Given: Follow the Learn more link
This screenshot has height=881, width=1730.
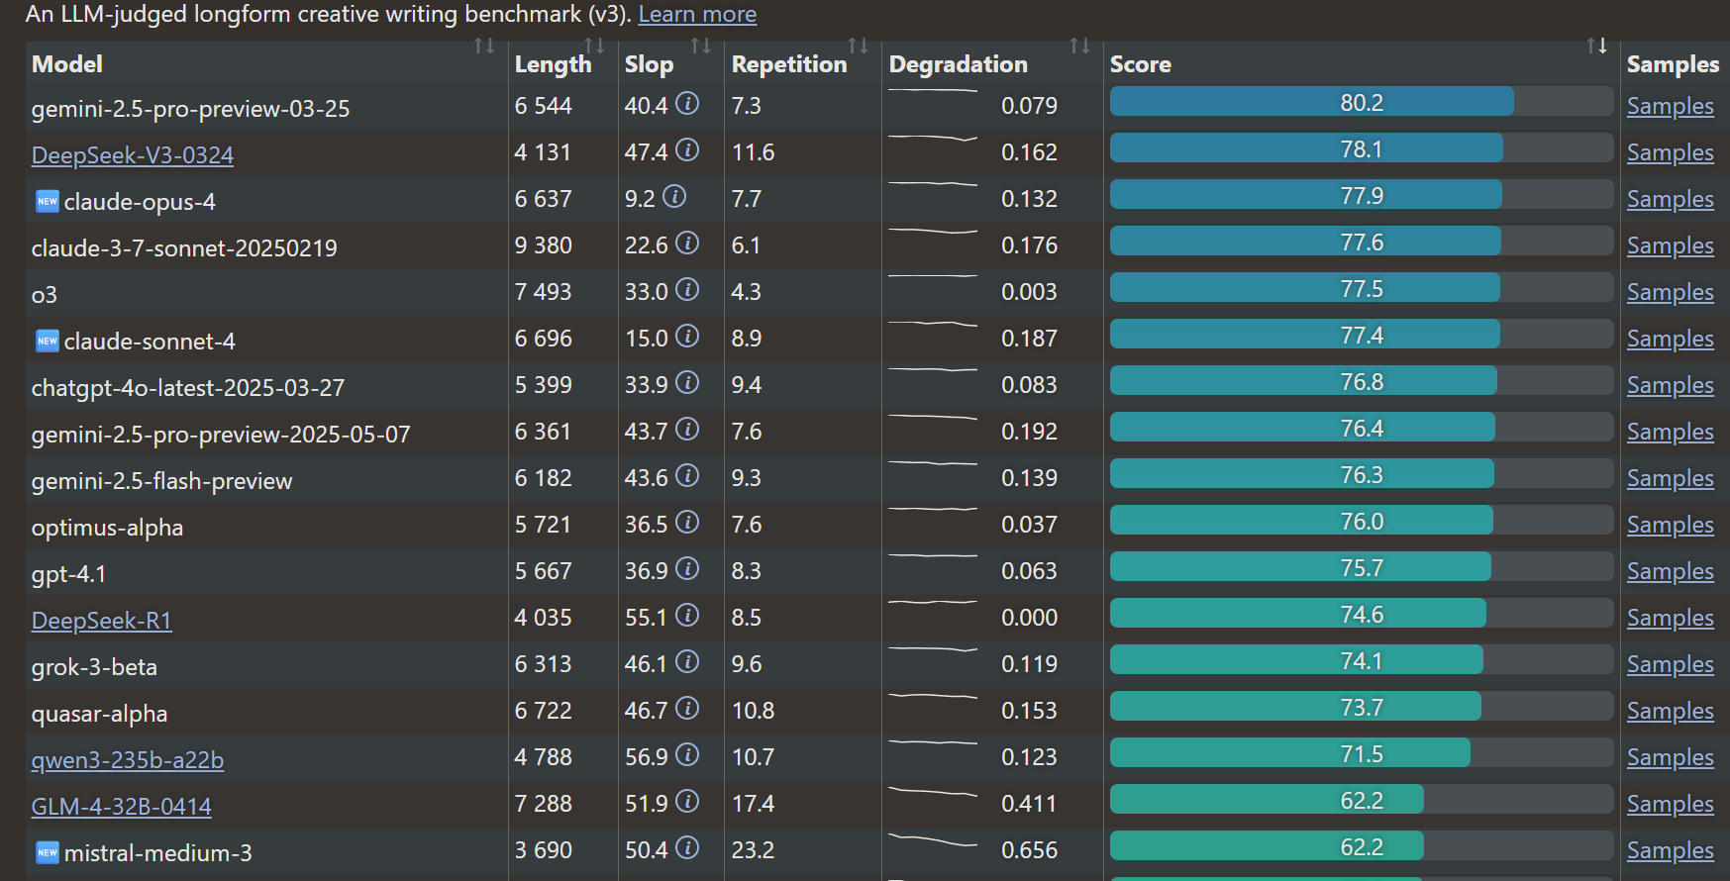Looking at the screenshot, I should pos(697,14).
